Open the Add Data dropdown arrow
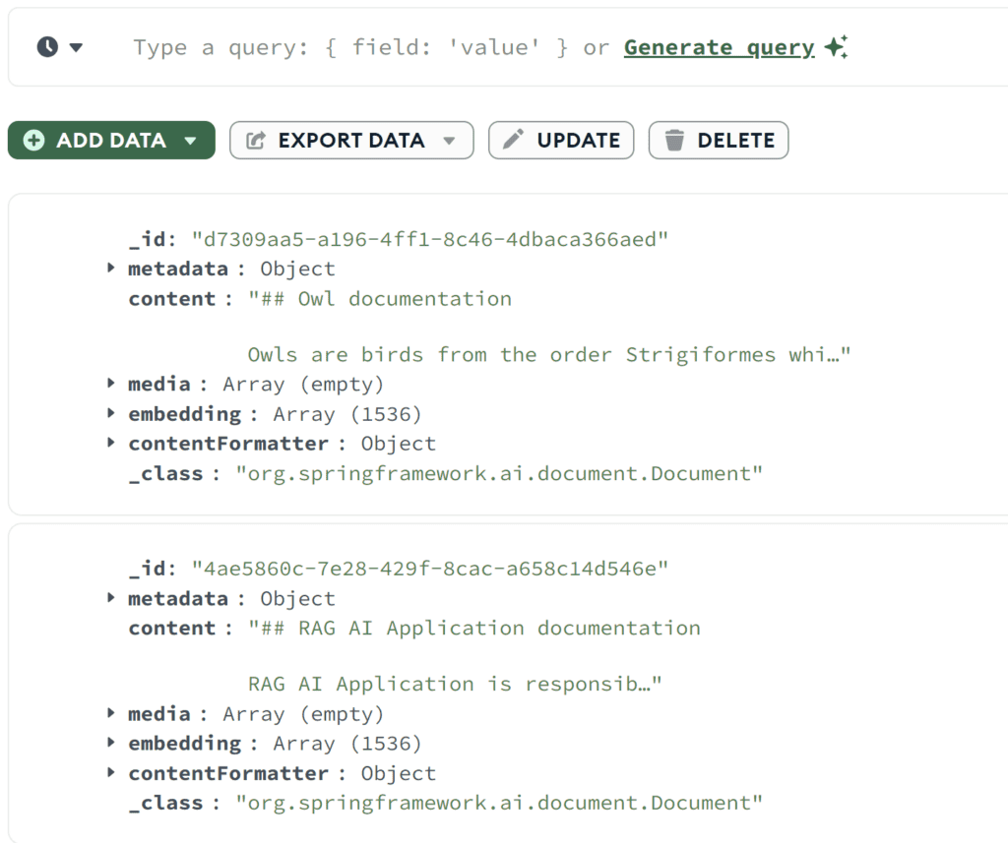Image resolution: width=1008 pixels, height=843 pixels. (x=190, y=141)
